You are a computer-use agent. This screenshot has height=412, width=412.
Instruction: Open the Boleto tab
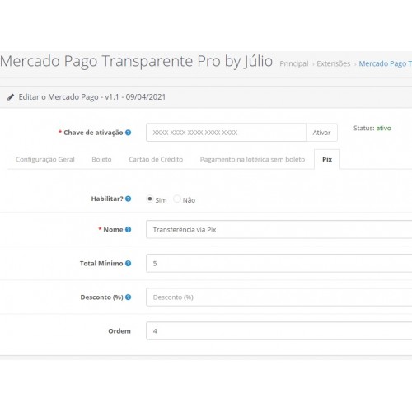(101, 159)
